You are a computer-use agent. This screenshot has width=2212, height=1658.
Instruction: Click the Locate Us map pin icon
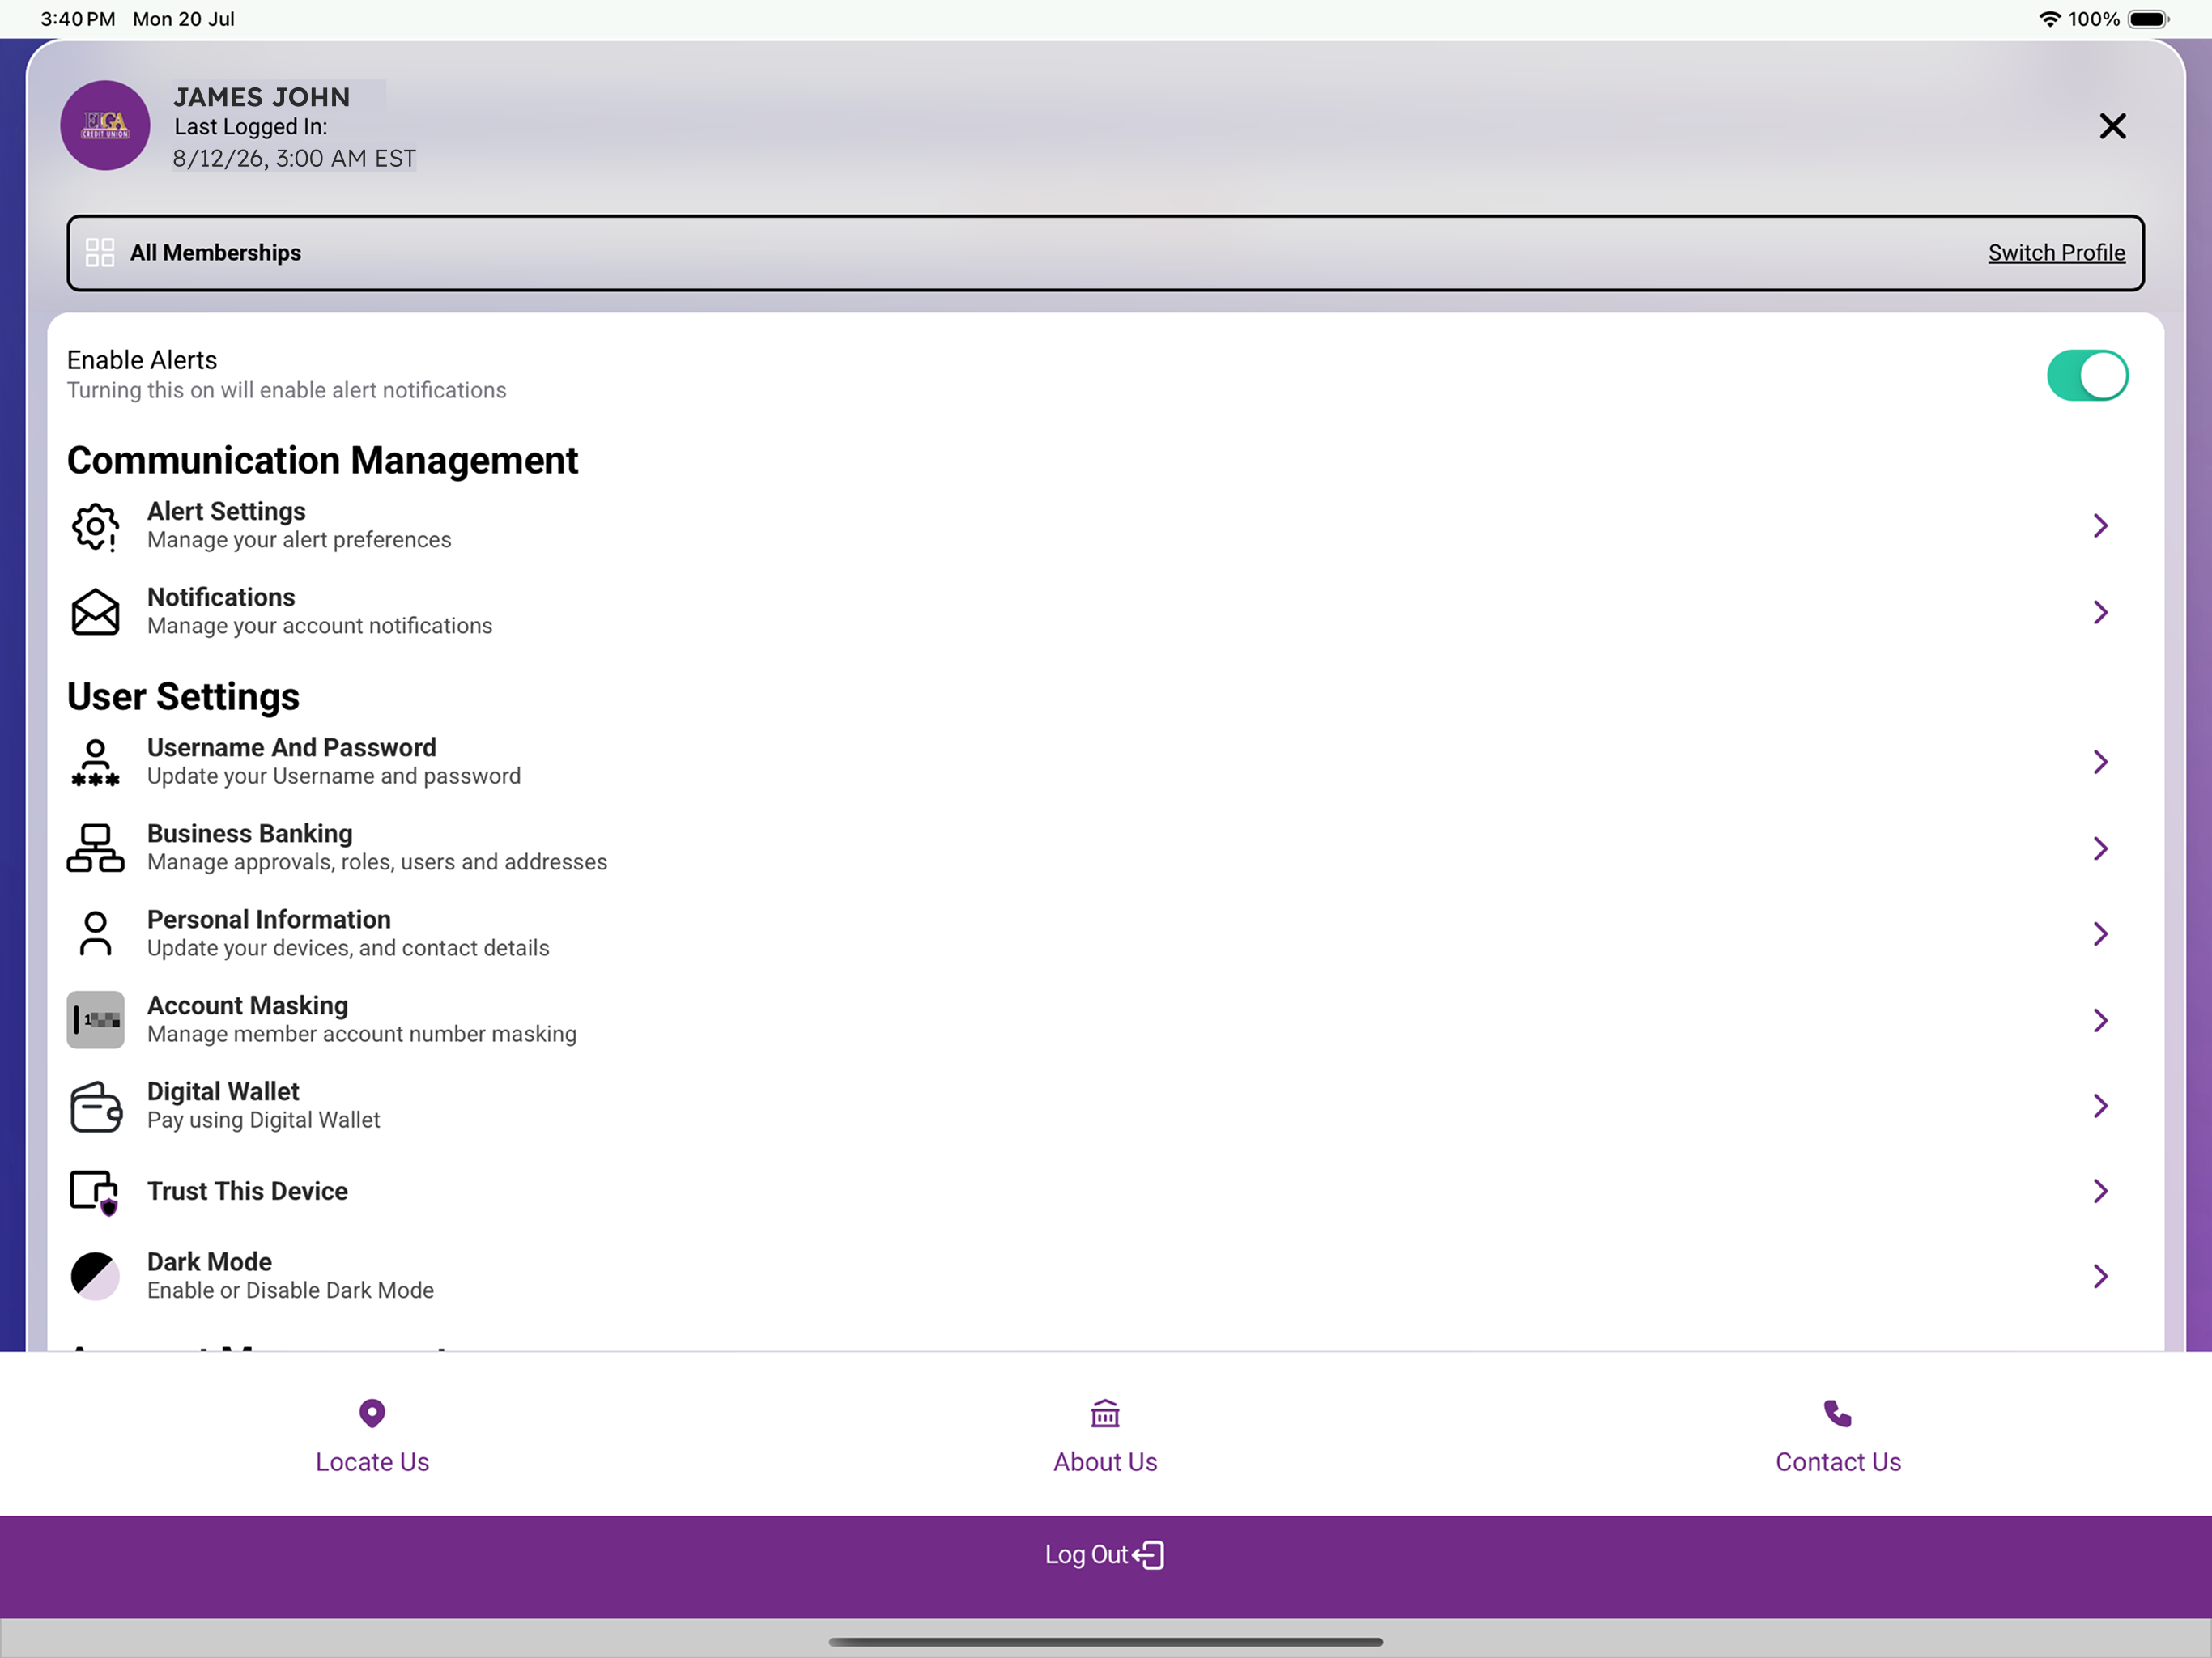pyautogui.click(x=372, y=1413)
